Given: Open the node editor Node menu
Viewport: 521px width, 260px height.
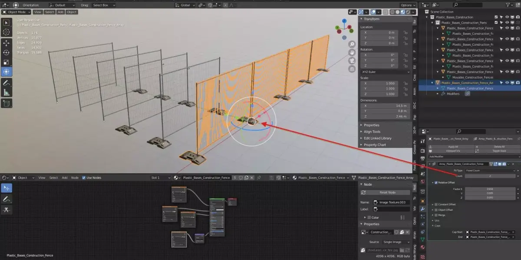Looking at the screenshot, I should click(75, 178).
